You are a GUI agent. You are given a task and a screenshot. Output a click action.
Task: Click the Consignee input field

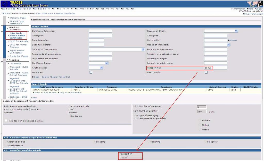click(x=216, y=35)
